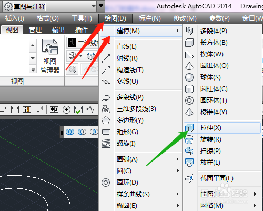Screen dimensions: 263x211
Task: Click the Extrude 拉伸(X) icon
Action: [189, 128]
